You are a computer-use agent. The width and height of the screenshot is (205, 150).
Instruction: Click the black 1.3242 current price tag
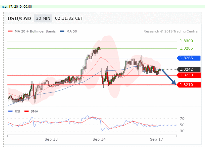tap(189, 69)
